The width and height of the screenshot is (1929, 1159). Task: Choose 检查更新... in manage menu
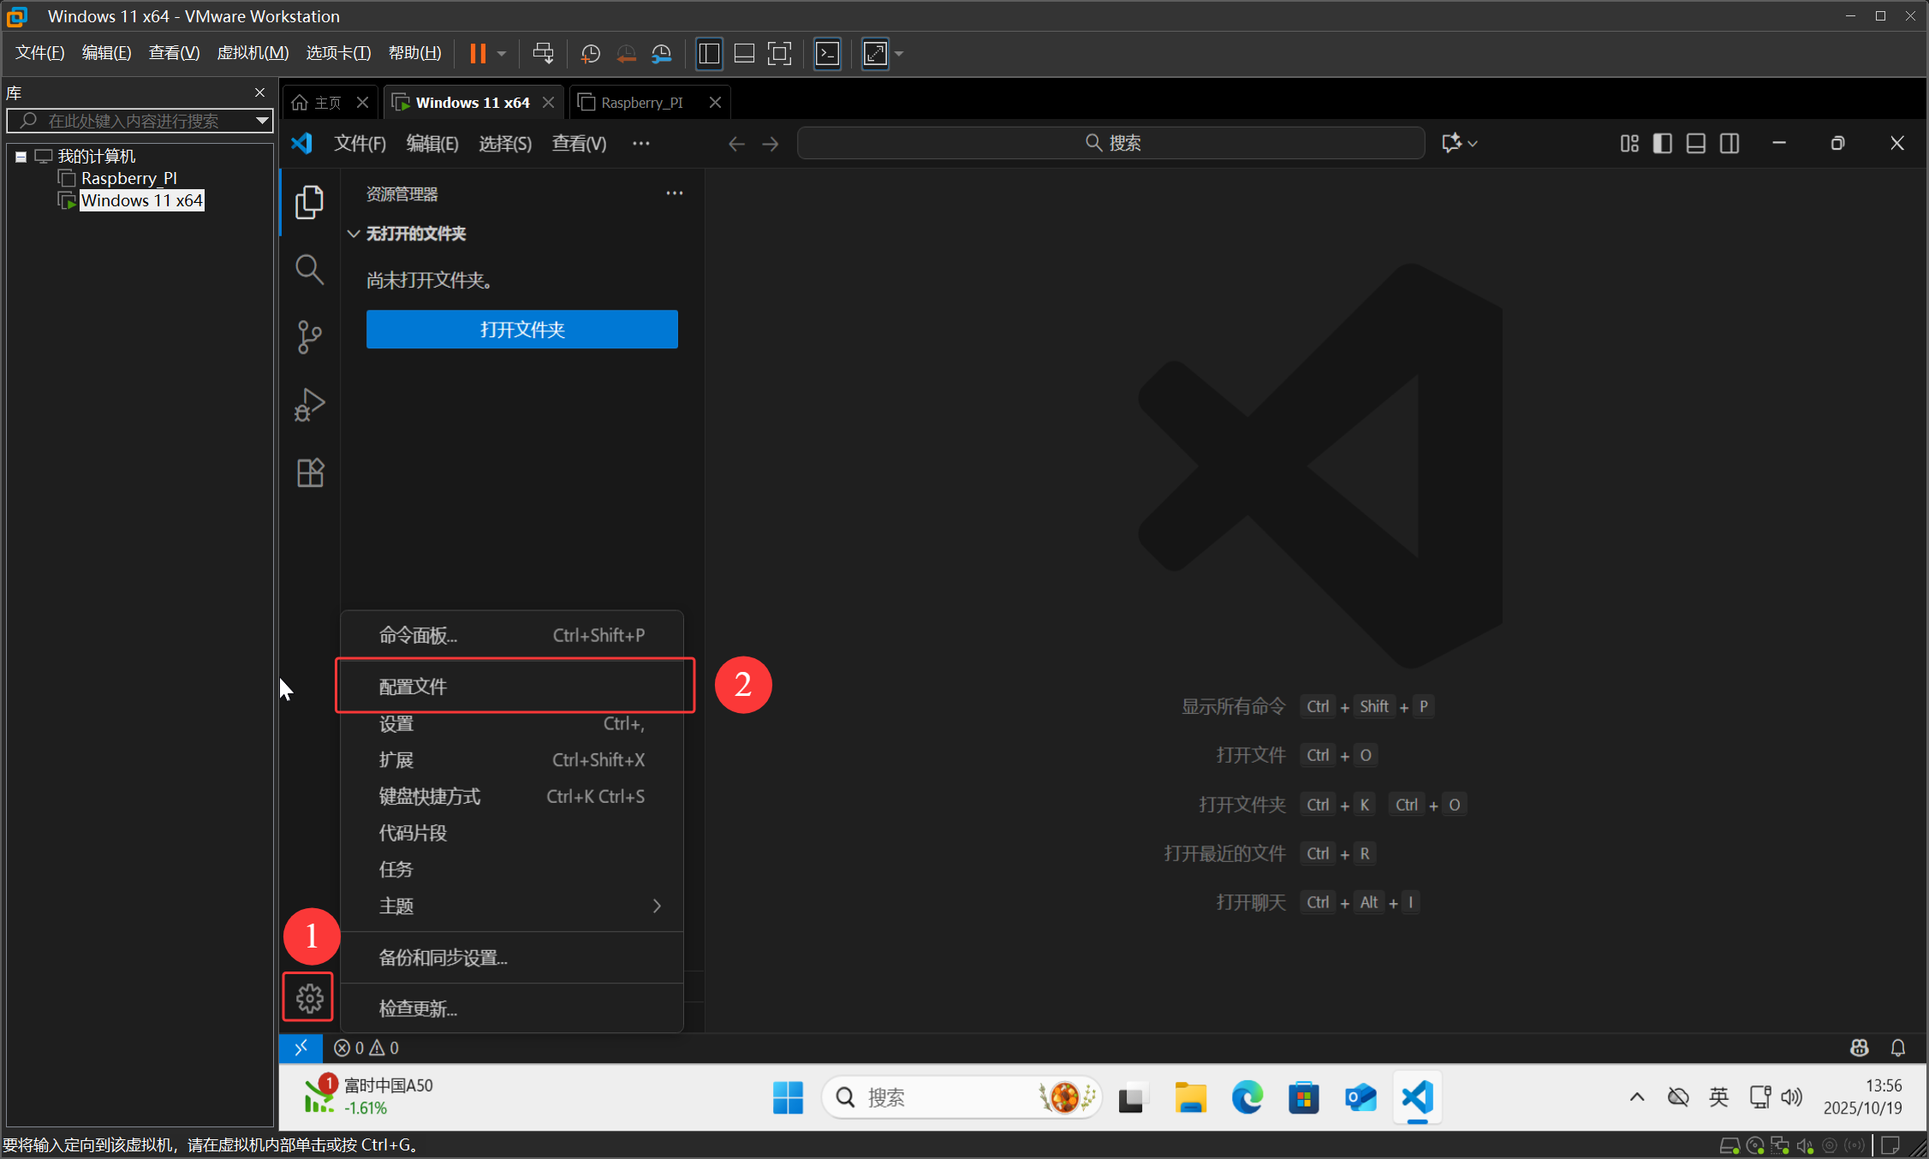click(x=512, y=1008)
